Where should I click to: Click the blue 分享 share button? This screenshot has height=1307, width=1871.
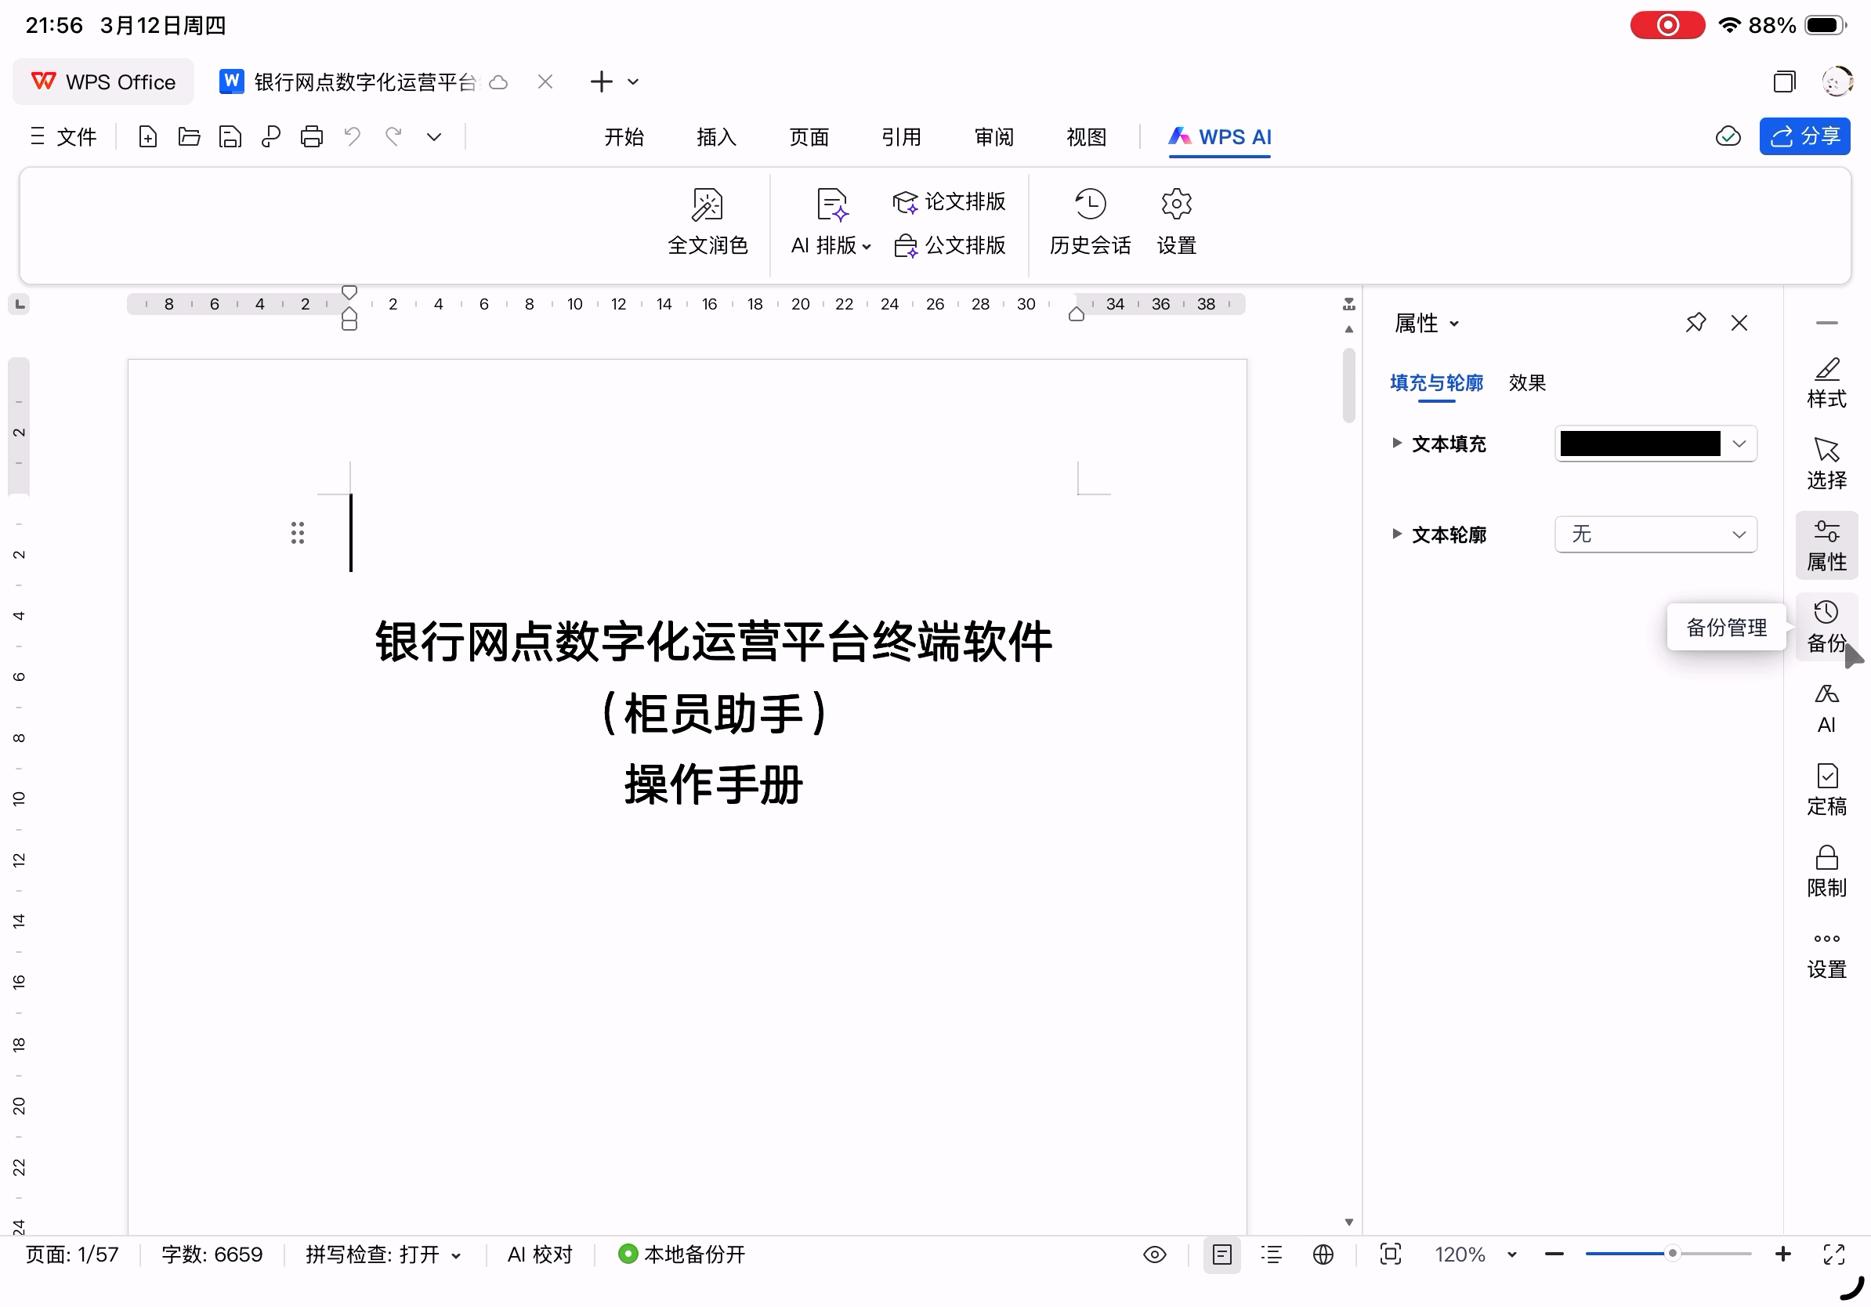[1804, 136]
